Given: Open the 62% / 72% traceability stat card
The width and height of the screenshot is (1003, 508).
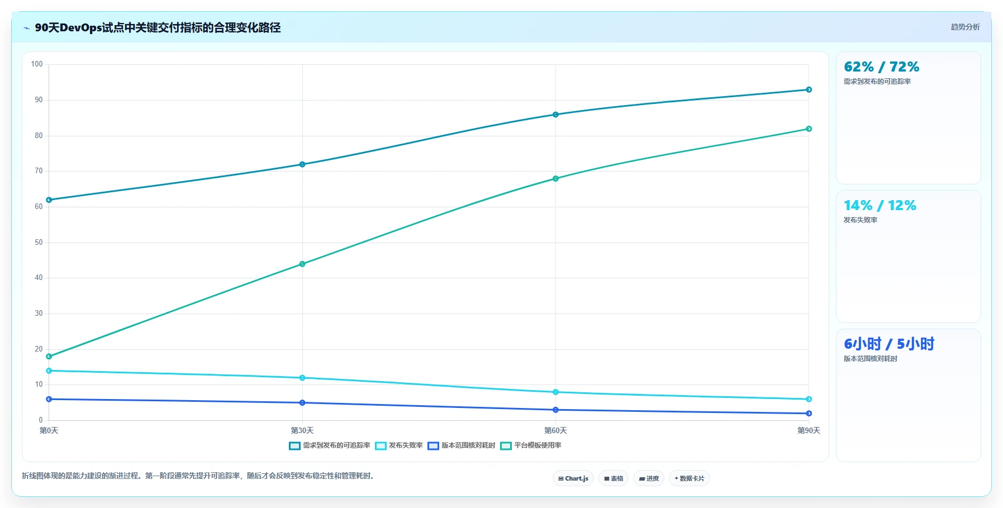Looking at the screenshot, I should pyautogui.click(x=908, y=118).
